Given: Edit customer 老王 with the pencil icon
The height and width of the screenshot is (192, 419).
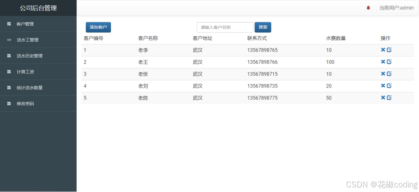Looking at the screenshot, I should (x=389, y=62).
